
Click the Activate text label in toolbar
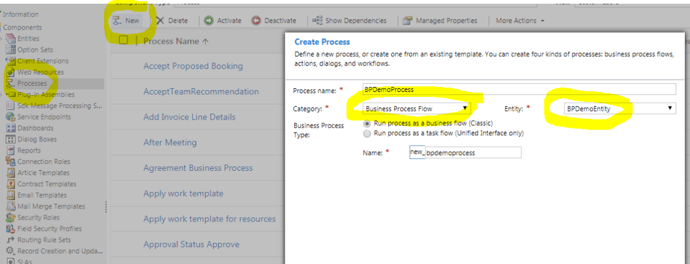(x=229, y=21)
